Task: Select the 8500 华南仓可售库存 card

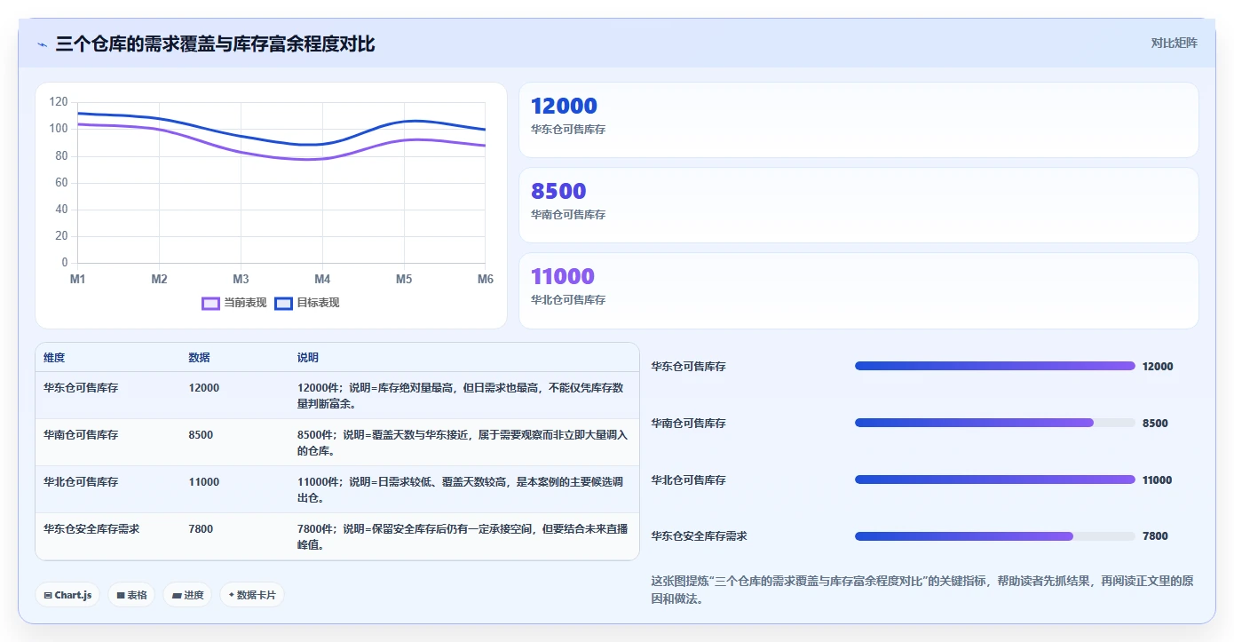Action: click(858, 205)
